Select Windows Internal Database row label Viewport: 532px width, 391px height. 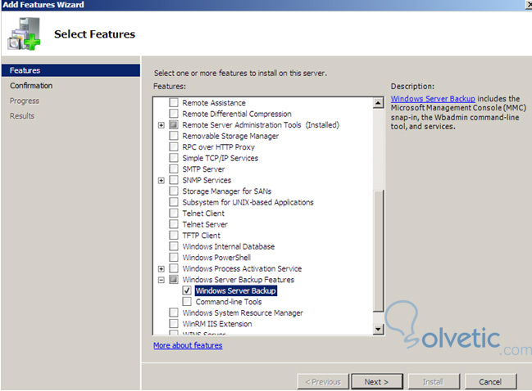point(229,246)
